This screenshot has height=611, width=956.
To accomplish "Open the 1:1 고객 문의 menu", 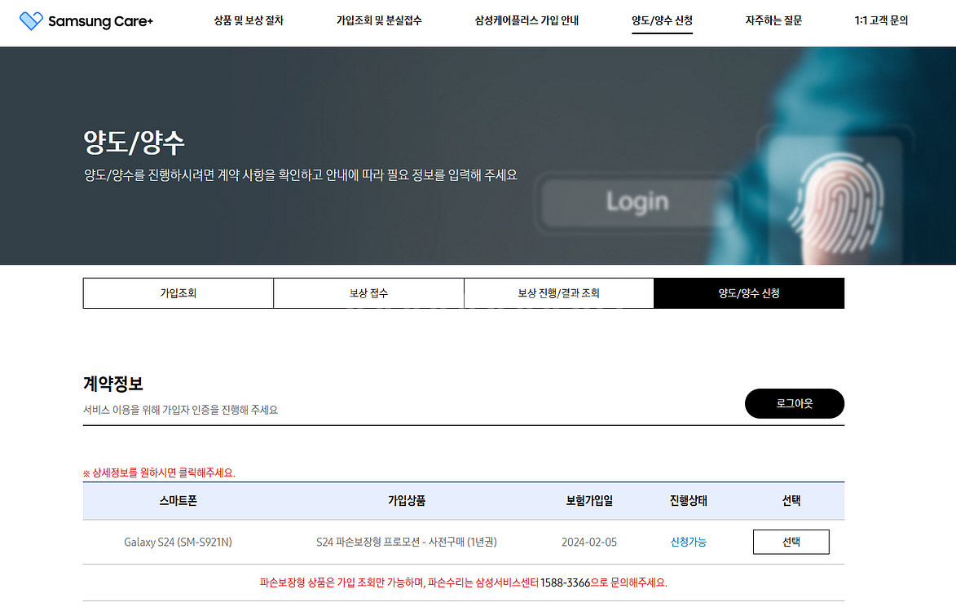I will (x=882, y=20).
